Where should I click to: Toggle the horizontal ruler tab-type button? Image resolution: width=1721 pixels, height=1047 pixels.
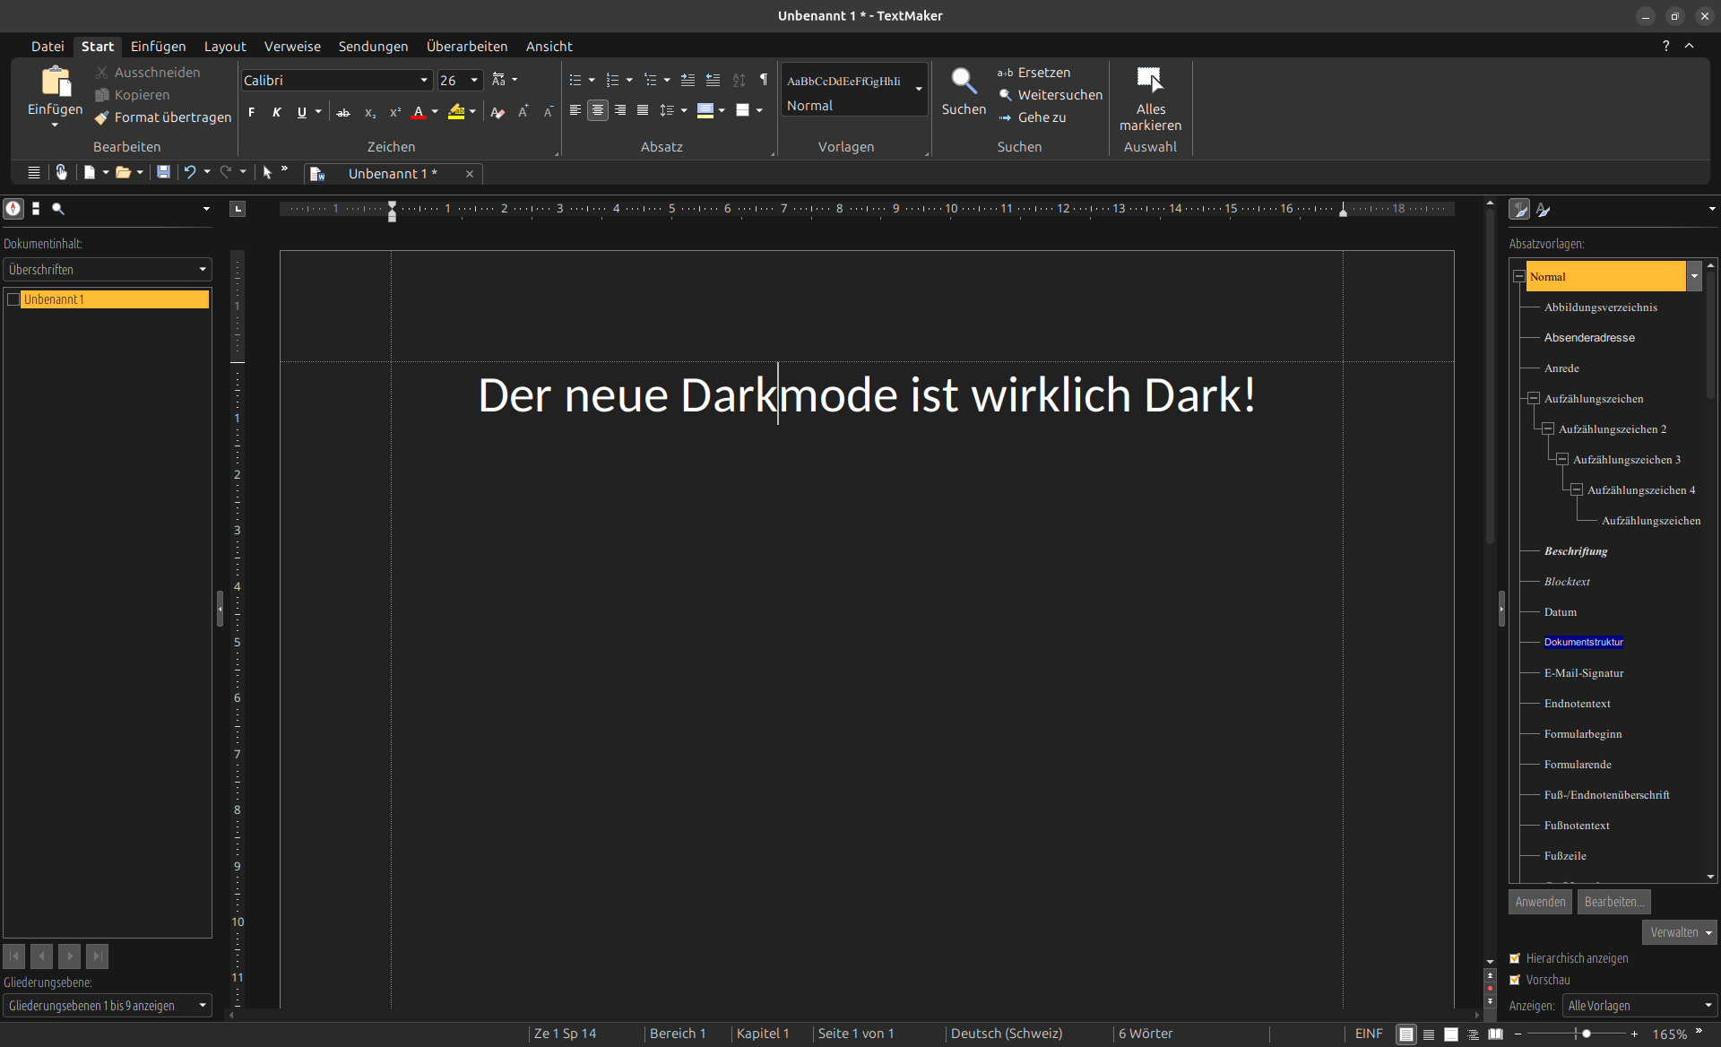[x=238, y=209]
